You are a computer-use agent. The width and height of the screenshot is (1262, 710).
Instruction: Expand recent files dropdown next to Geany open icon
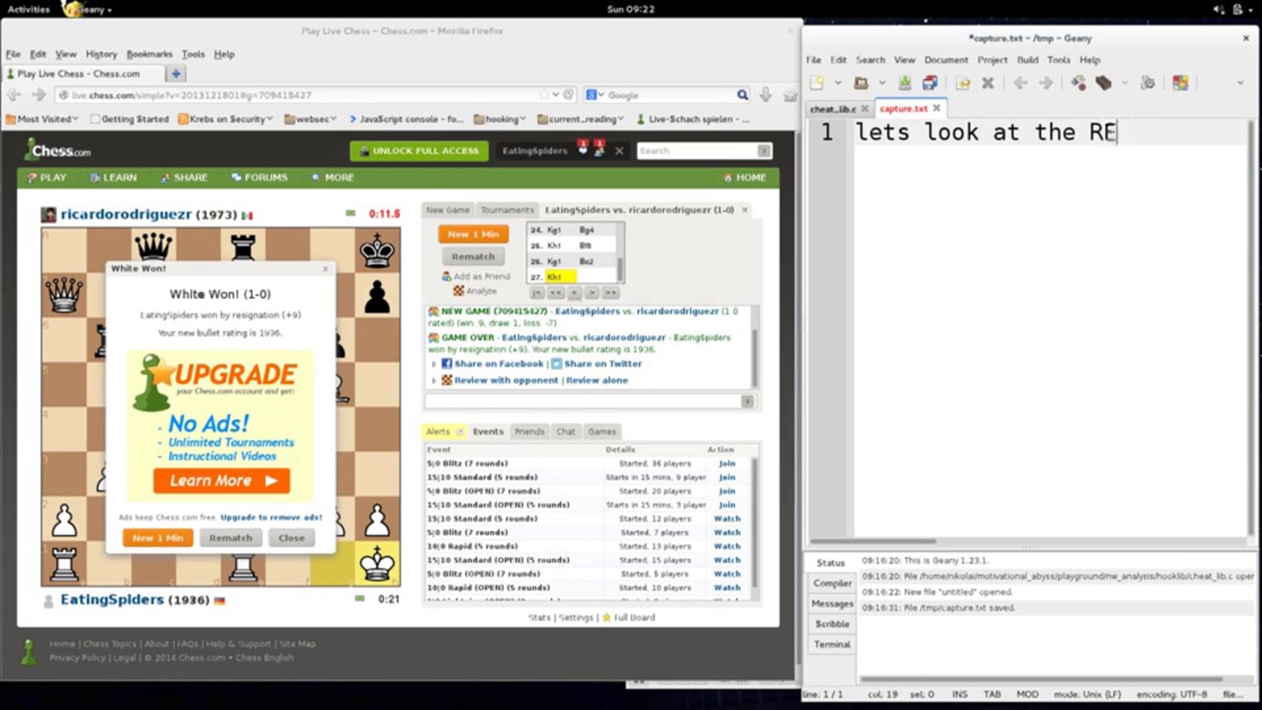coord(882,83)
